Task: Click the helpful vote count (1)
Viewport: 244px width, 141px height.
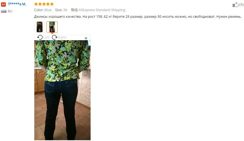Action: pos(241,5)
